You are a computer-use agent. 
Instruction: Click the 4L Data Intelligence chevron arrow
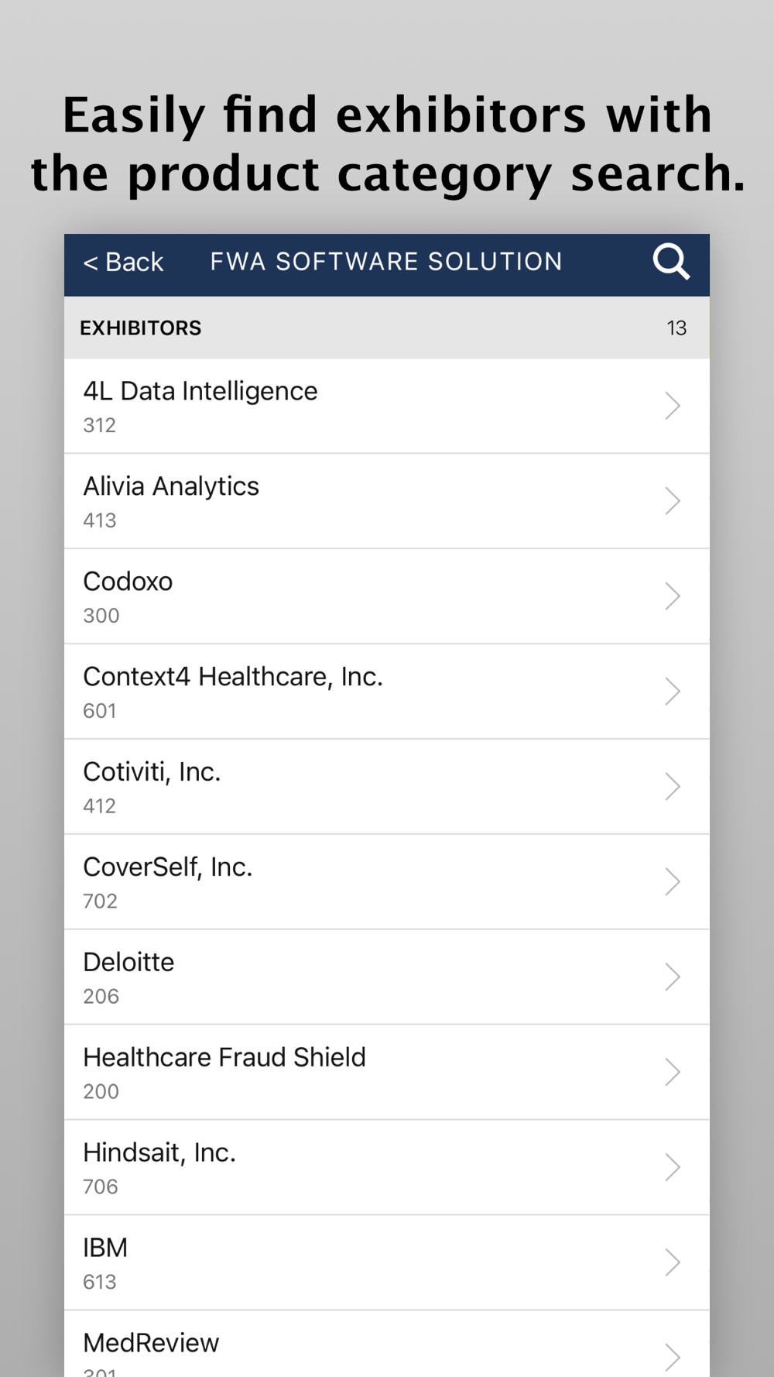tap(672, 406)
